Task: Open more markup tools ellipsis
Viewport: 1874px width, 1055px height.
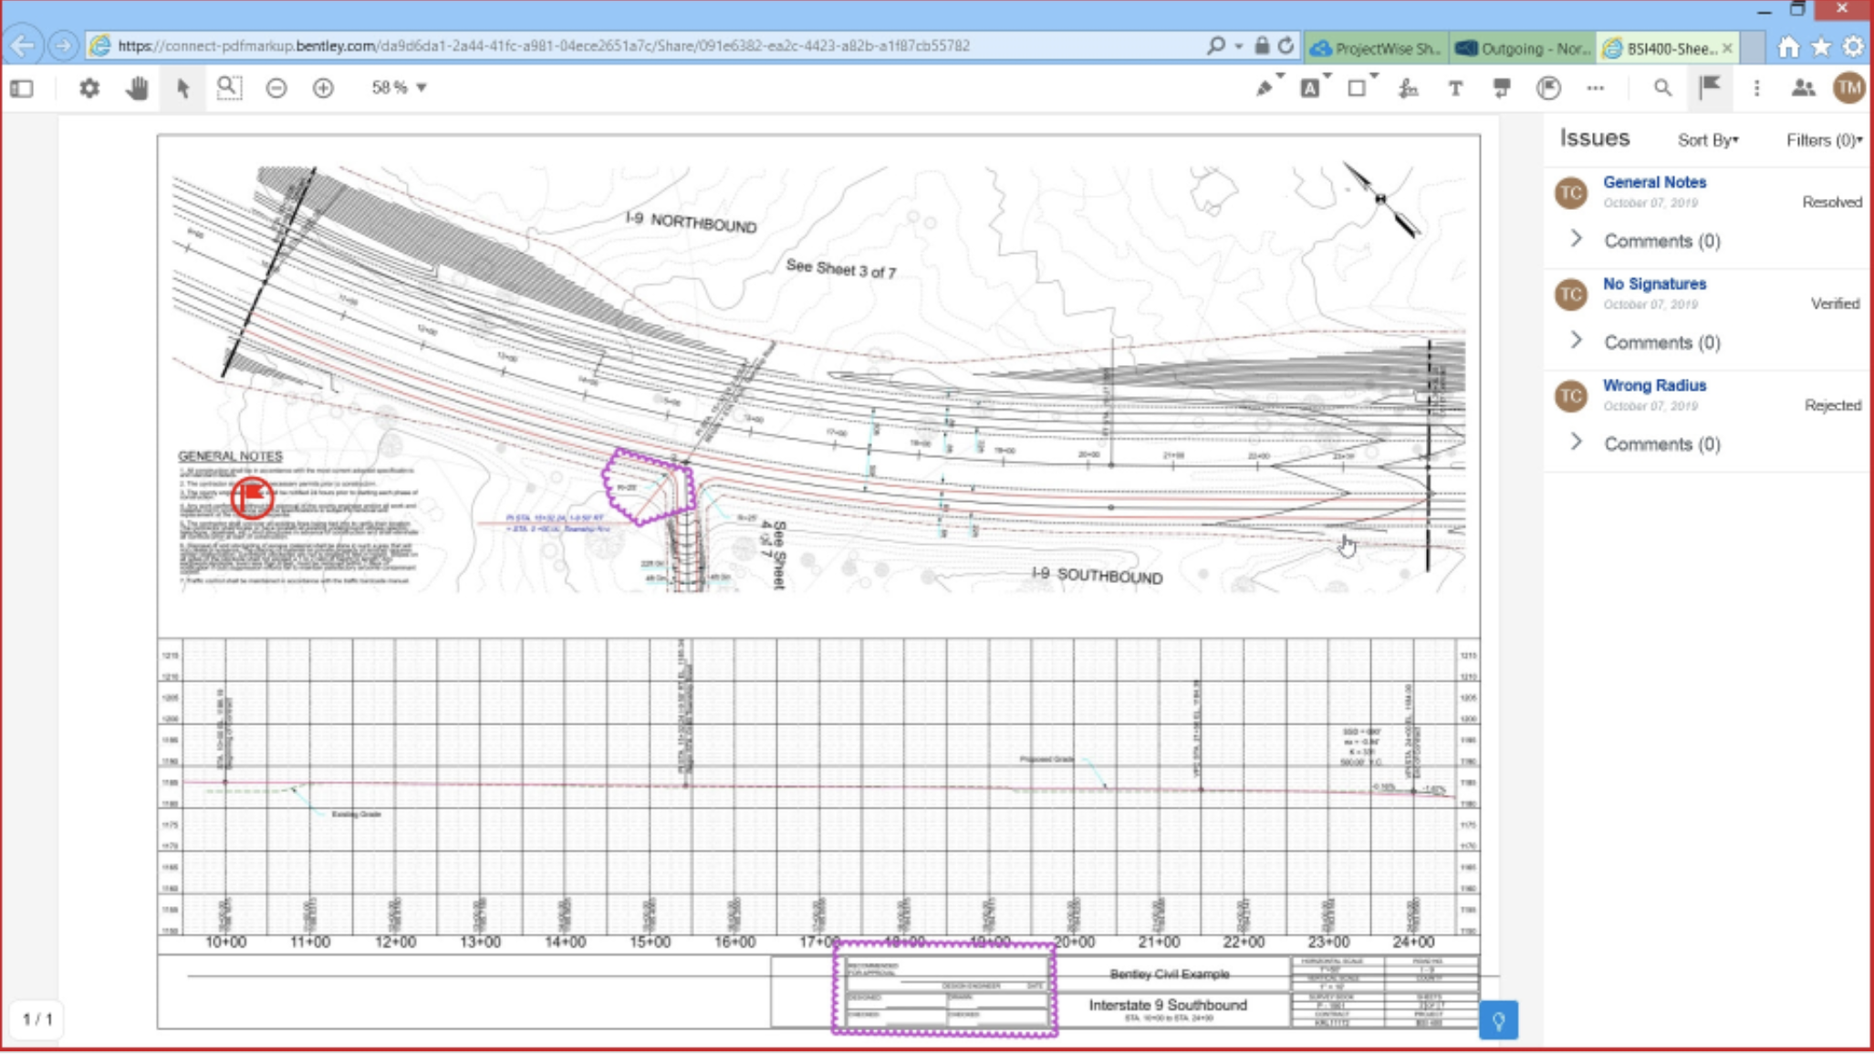Action: point(1595,89)
